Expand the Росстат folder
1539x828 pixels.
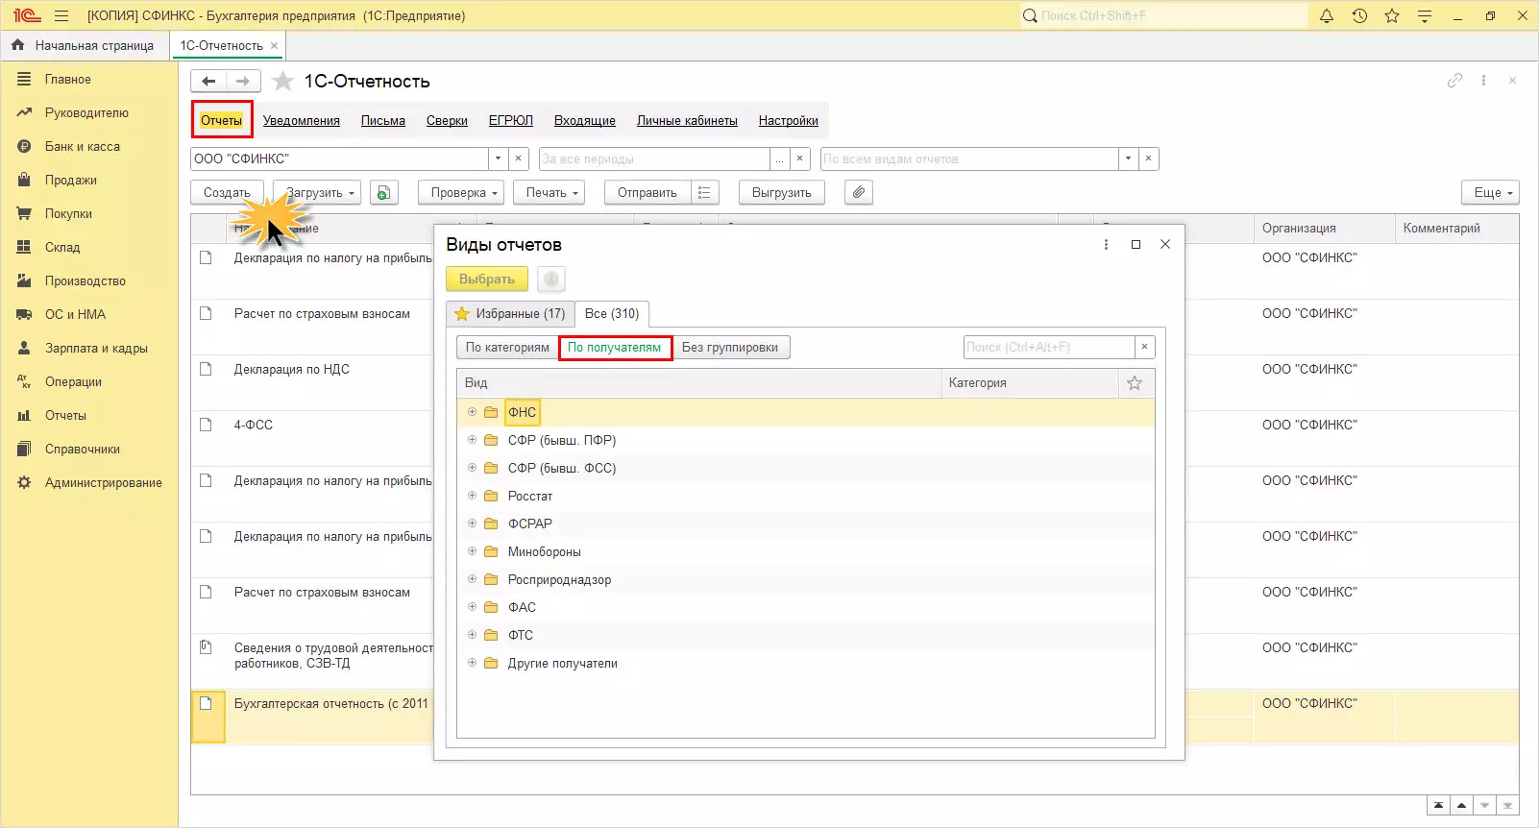pos(472,496)
